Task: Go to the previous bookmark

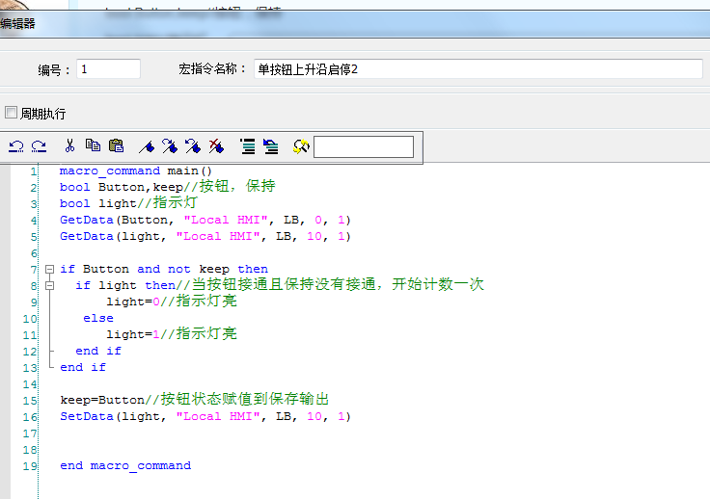Action: pyautogui.click(x=193, y=146)
